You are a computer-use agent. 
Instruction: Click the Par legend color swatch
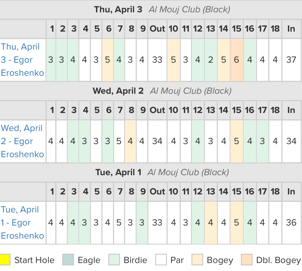pyautogui.click(x=161, y=260)
